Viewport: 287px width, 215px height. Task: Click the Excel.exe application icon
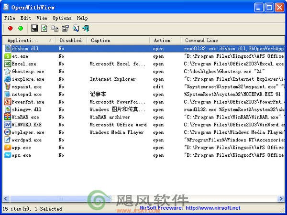(x=8, y=64)
